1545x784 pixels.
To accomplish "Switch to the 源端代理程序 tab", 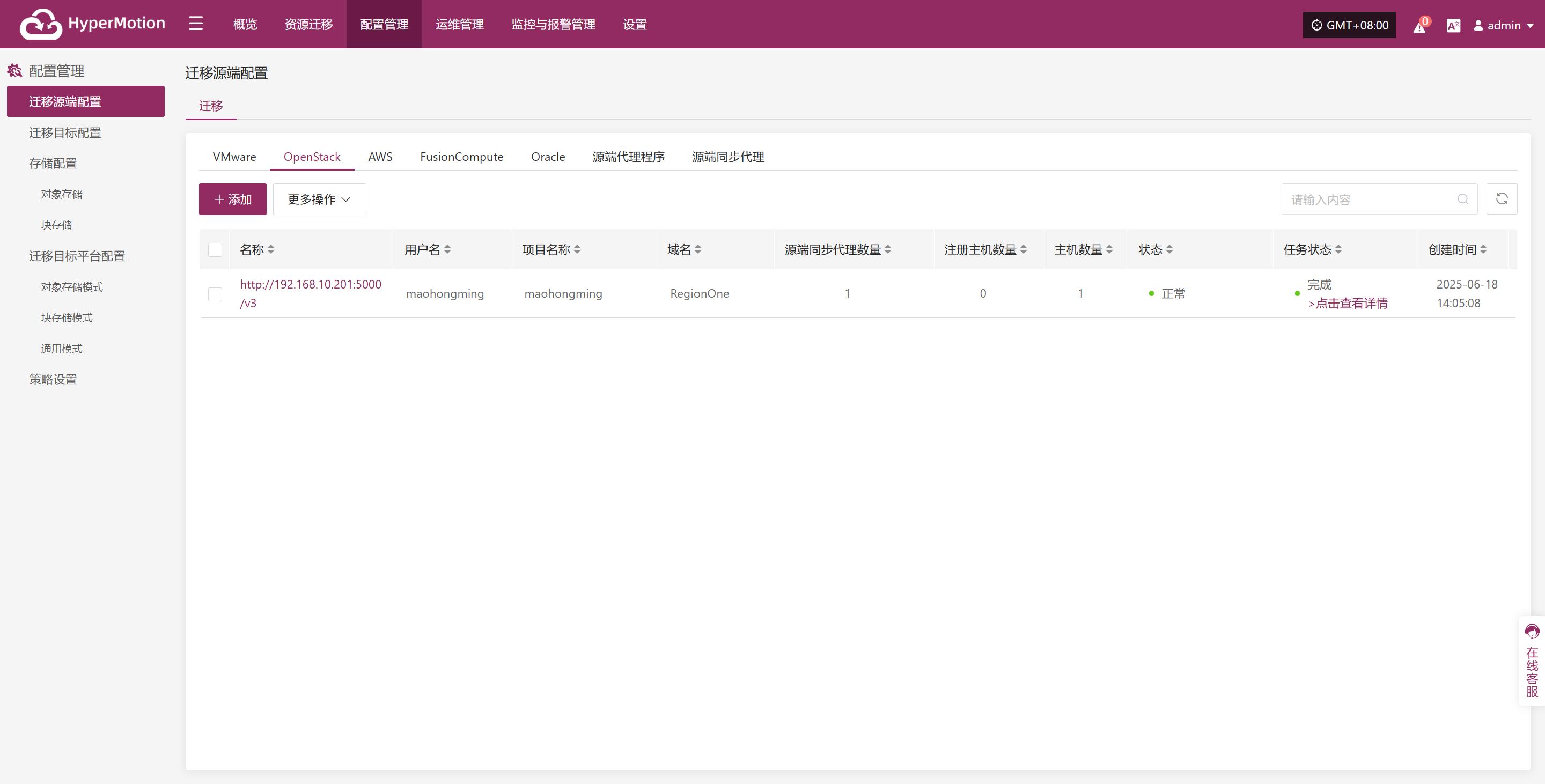I will [x=629, y=157].
